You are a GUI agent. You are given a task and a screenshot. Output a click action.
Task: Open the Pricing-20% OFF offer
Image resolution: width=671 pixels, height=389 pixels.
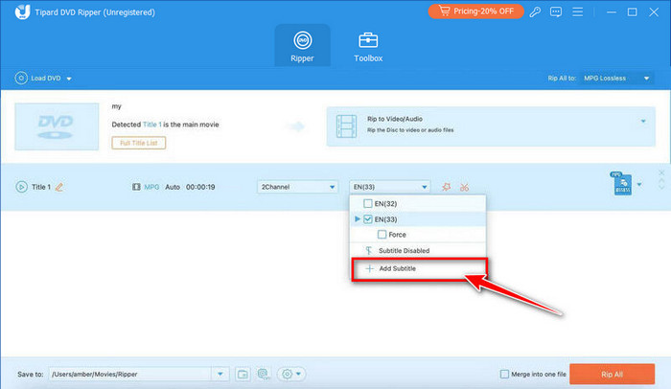click(475, 11)
